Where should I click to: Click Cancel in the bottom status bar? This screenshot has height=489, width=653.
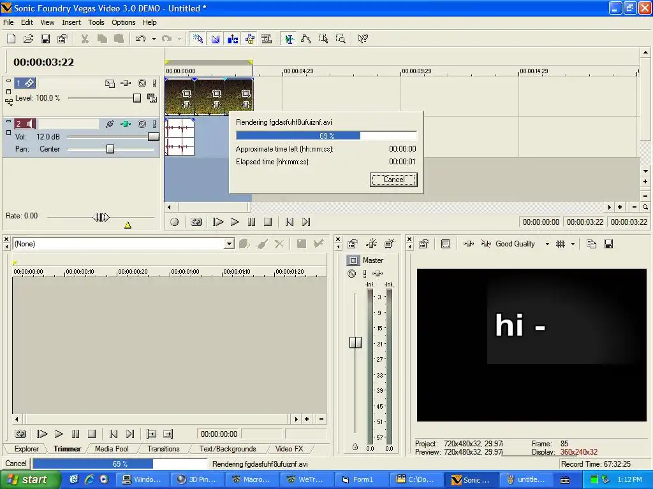pos(16,464)
